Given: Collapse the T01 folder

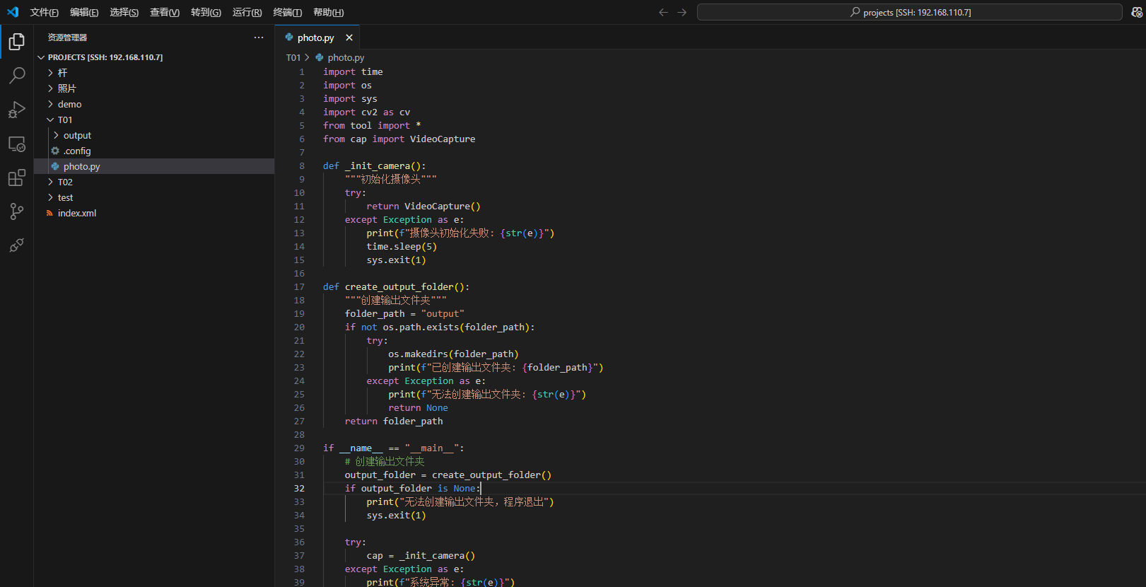Looking at the screenshot, I should coord(65,120).
